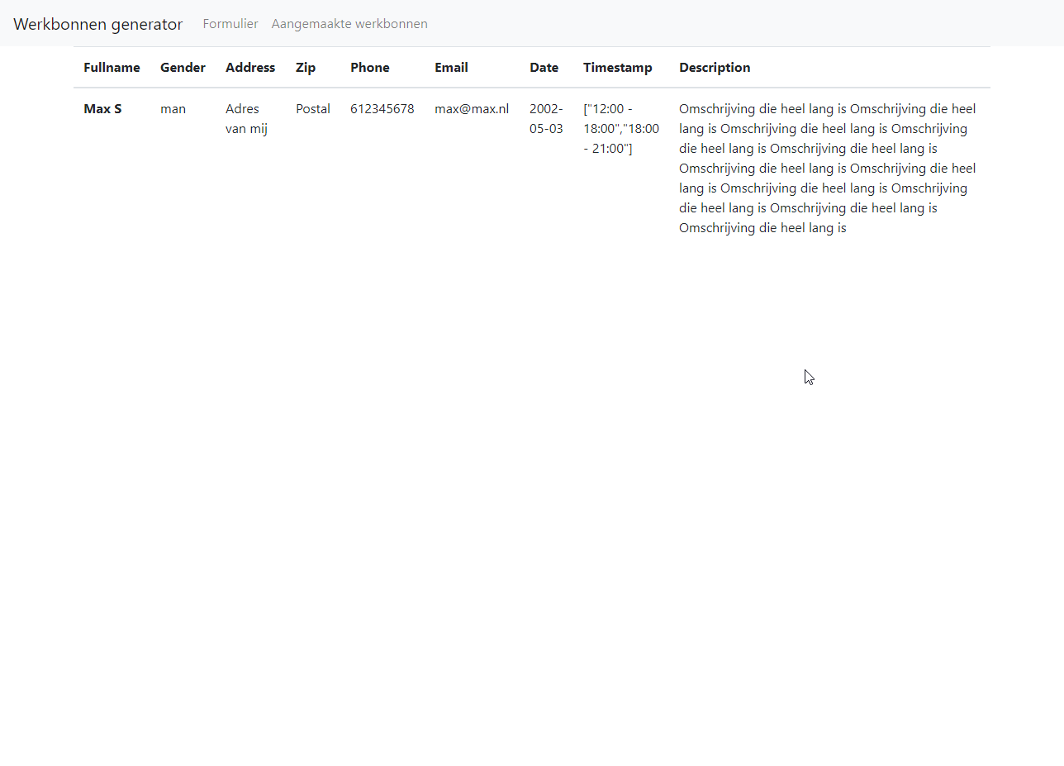The image size is (1064, 766).
Task: Click the Timestamp column header
Action: click(x=617, y=68)
